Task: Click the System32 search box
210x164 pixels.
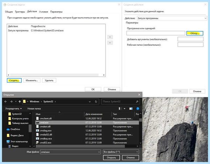Action: pos(120,101)
